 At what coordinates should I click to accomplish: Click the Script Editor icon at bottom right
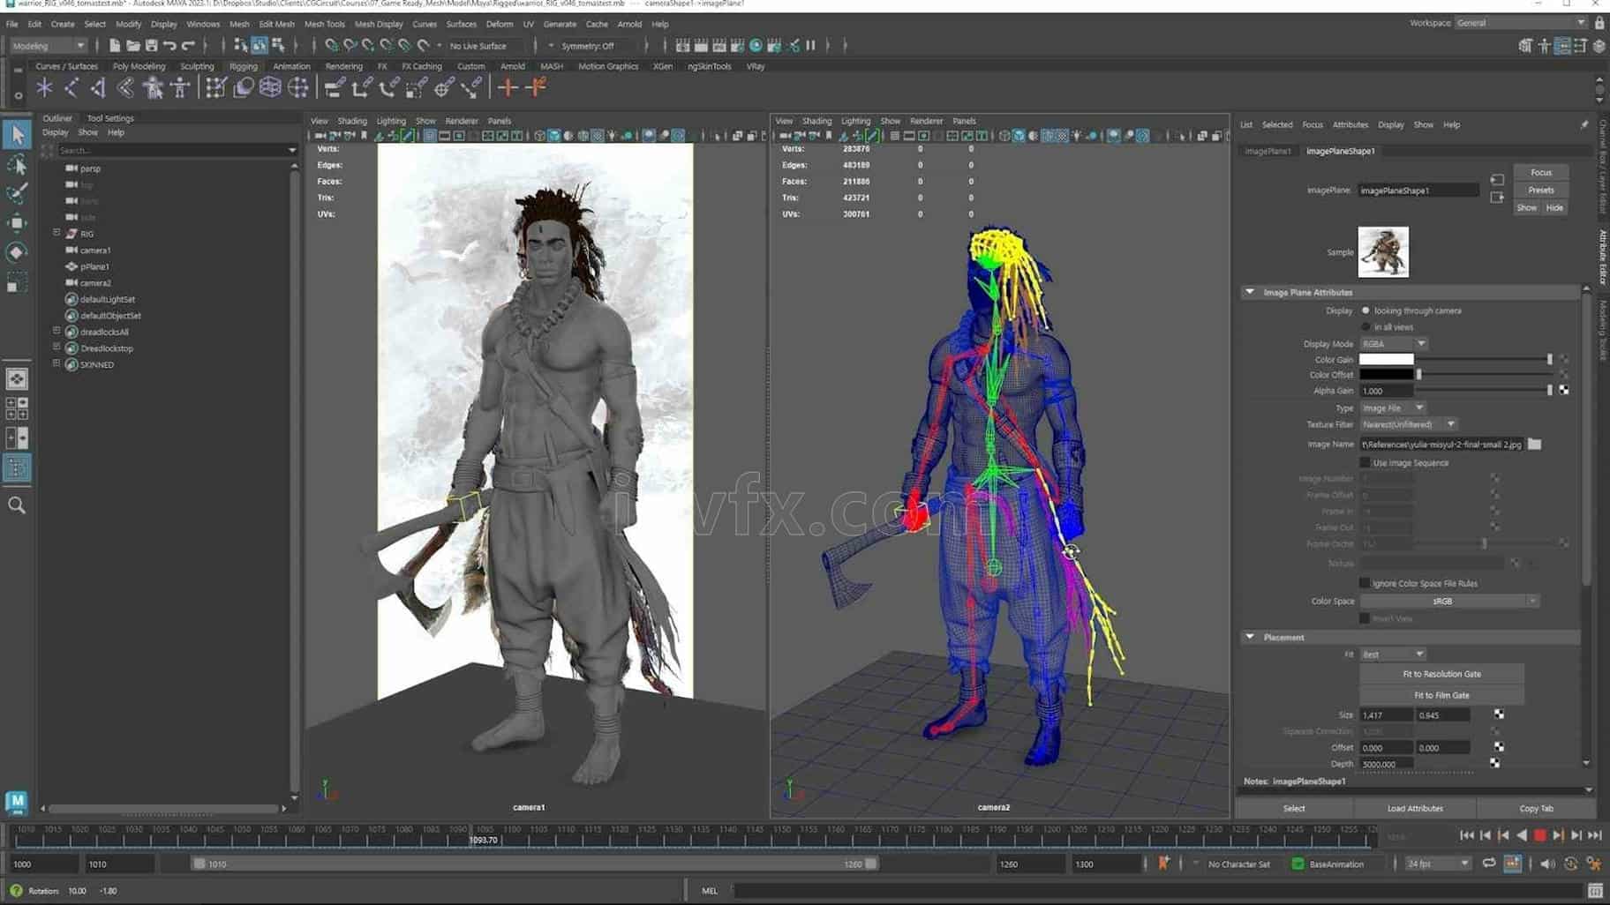[x=1595, y=891]
